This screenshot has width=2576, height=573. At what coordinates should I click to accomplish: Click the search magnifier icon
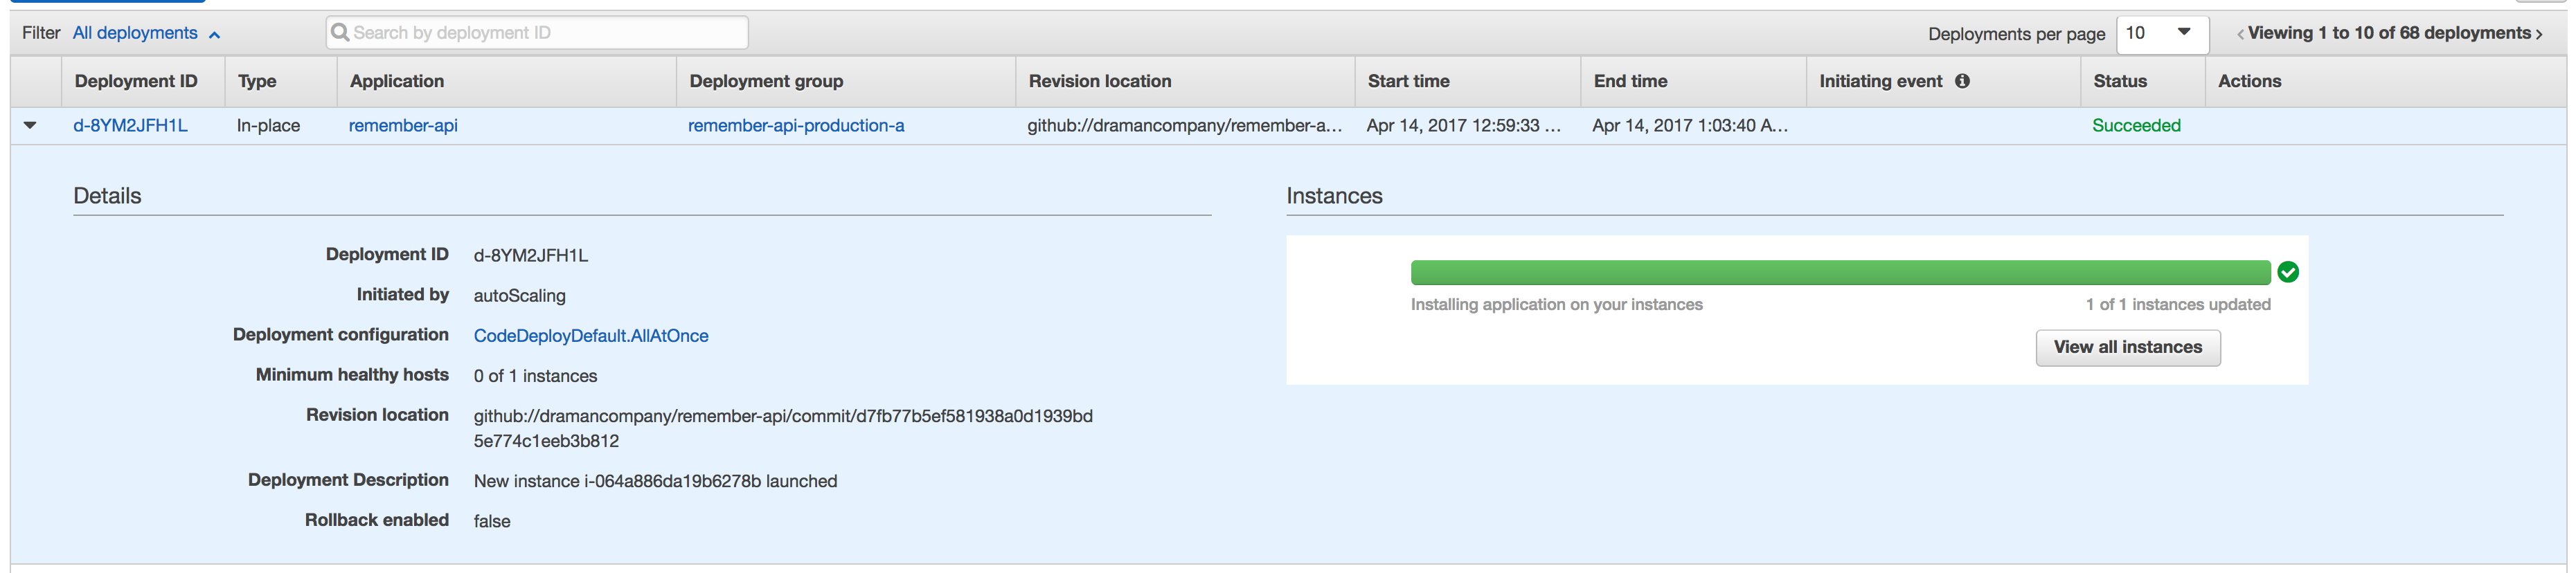[x=340, y=32]
